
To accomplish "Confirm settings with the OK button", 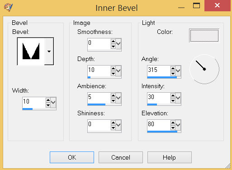I will click(72, 157).
